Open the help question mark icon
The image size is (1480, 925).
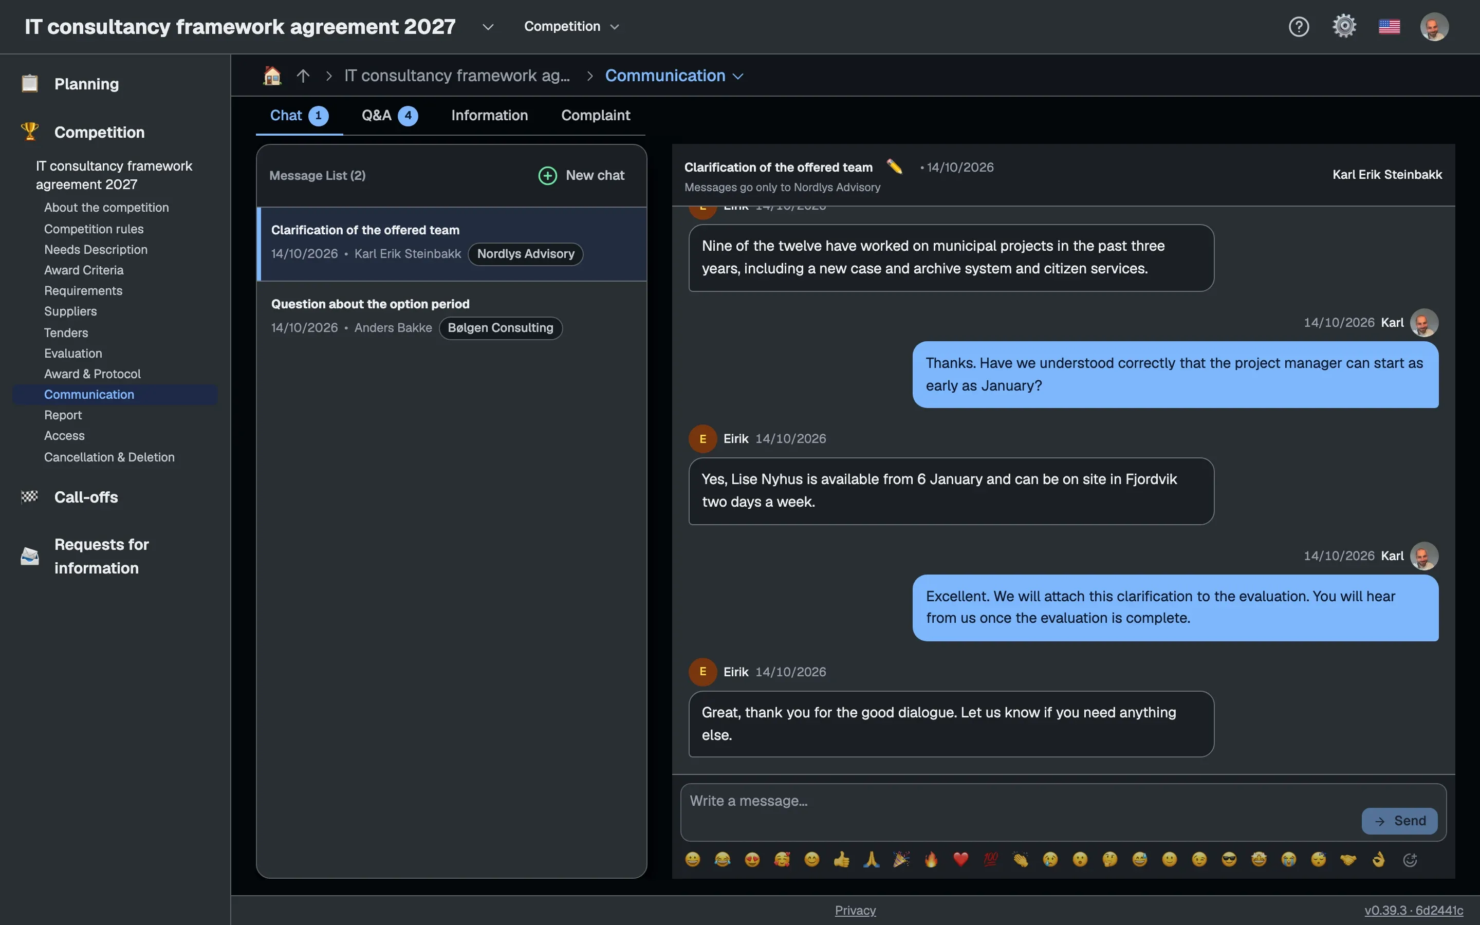coord(1299,27)
